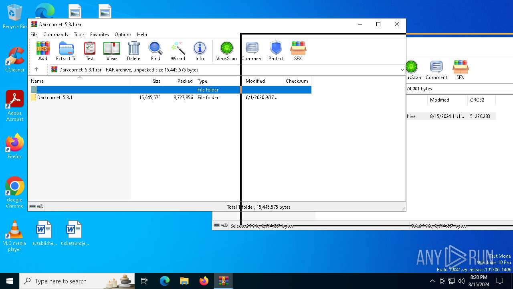Sort files by the Size column
Image resolution: width=513 pixels, height=289 pixels.
tap(147, 81)
